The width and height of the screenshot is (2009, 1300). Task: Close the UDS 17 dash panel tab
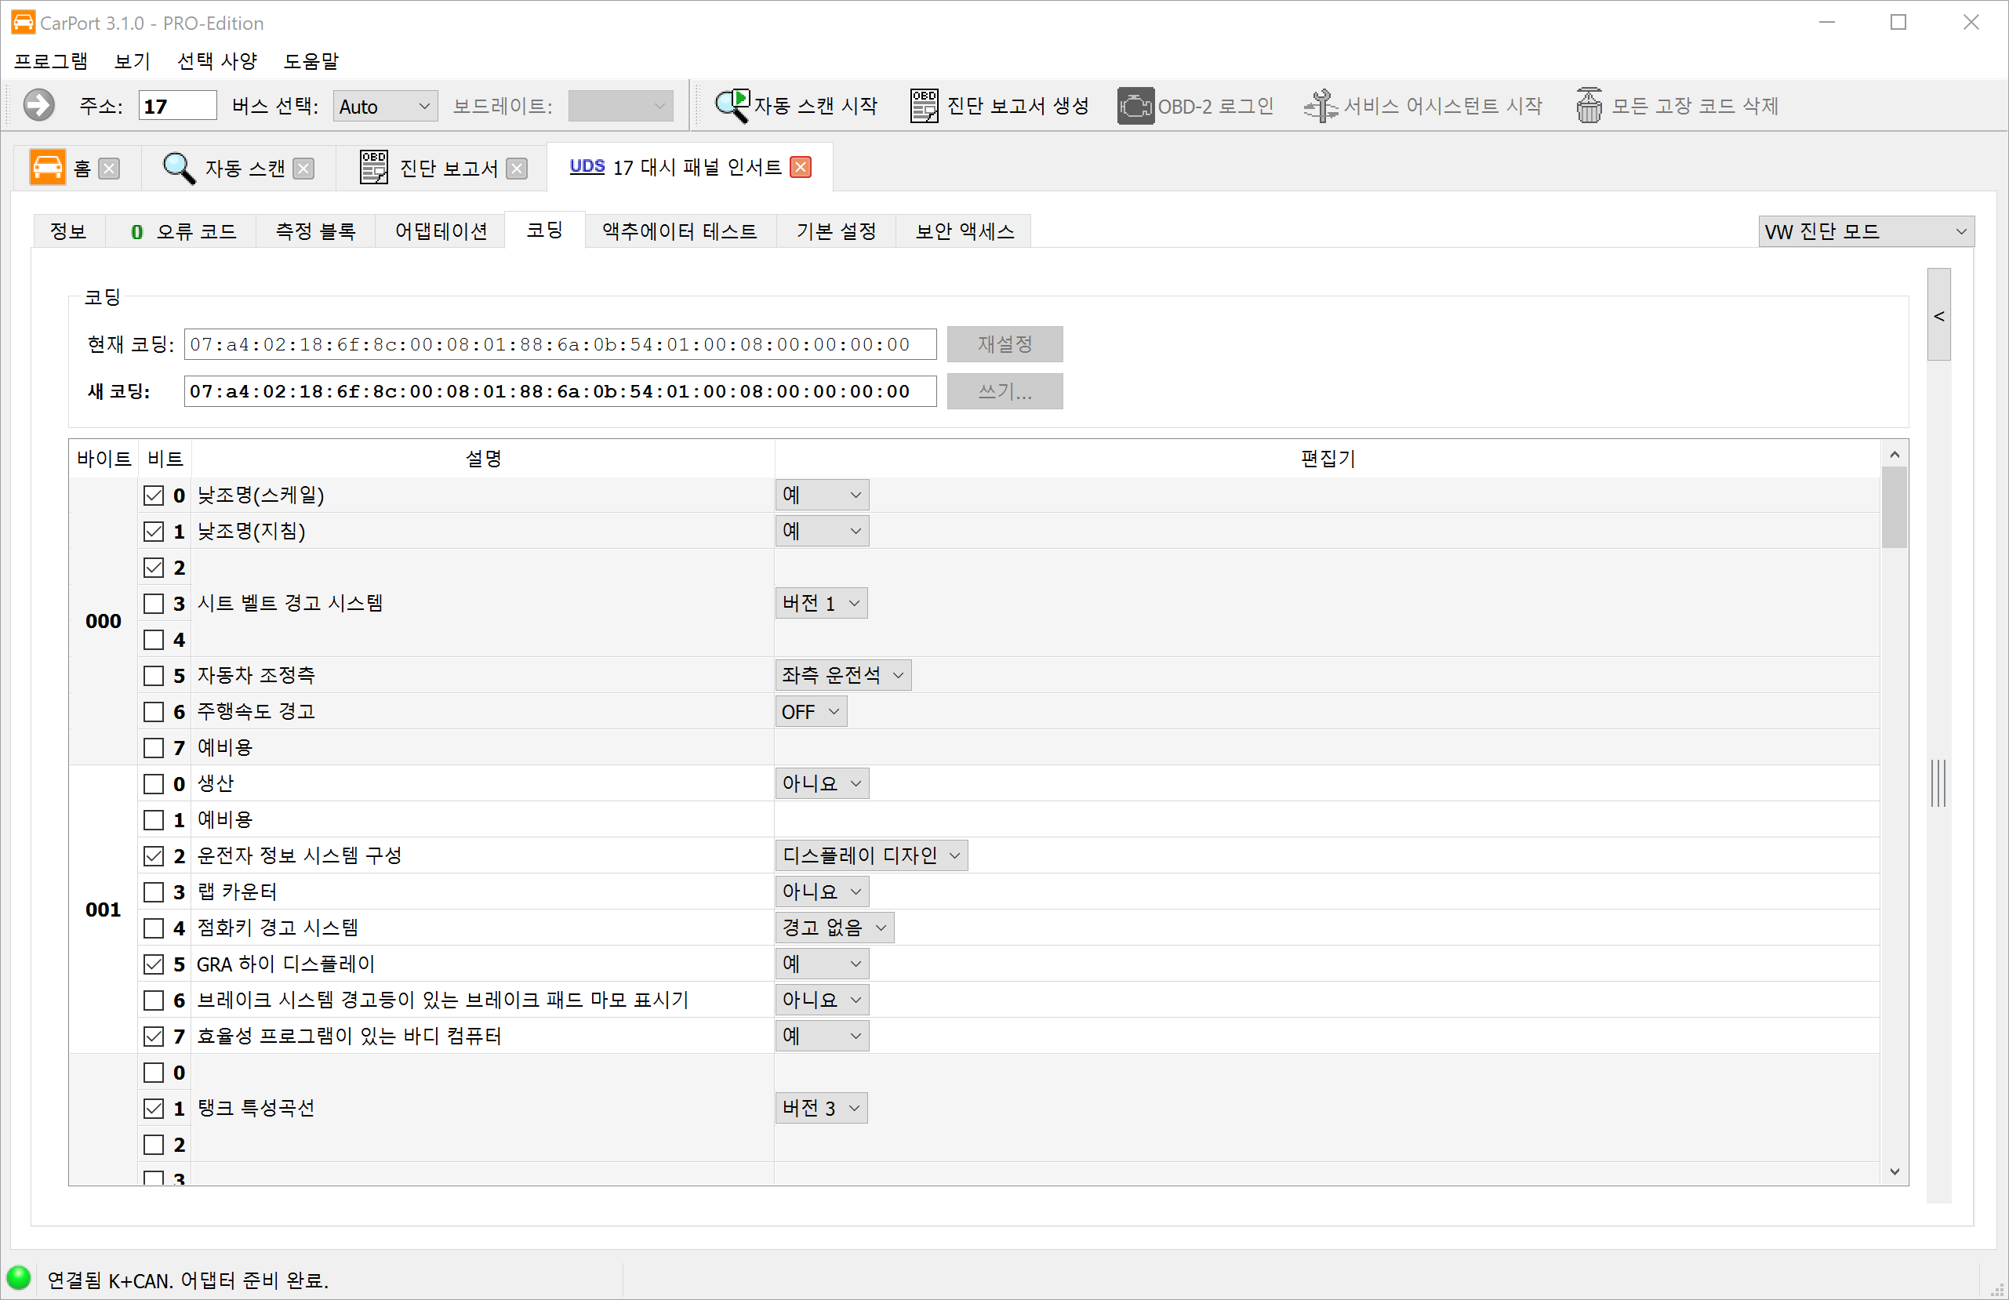click(800, 167)
